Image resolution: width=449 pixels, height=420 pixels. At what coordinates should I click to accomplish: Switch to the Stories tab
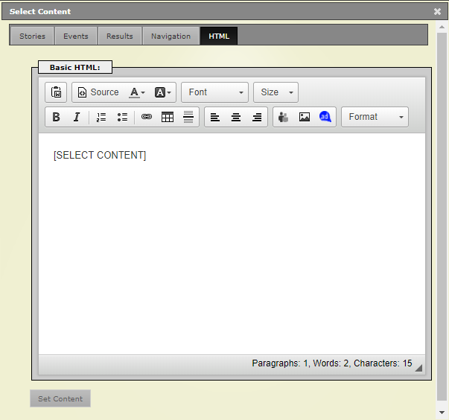coord(32,36)
